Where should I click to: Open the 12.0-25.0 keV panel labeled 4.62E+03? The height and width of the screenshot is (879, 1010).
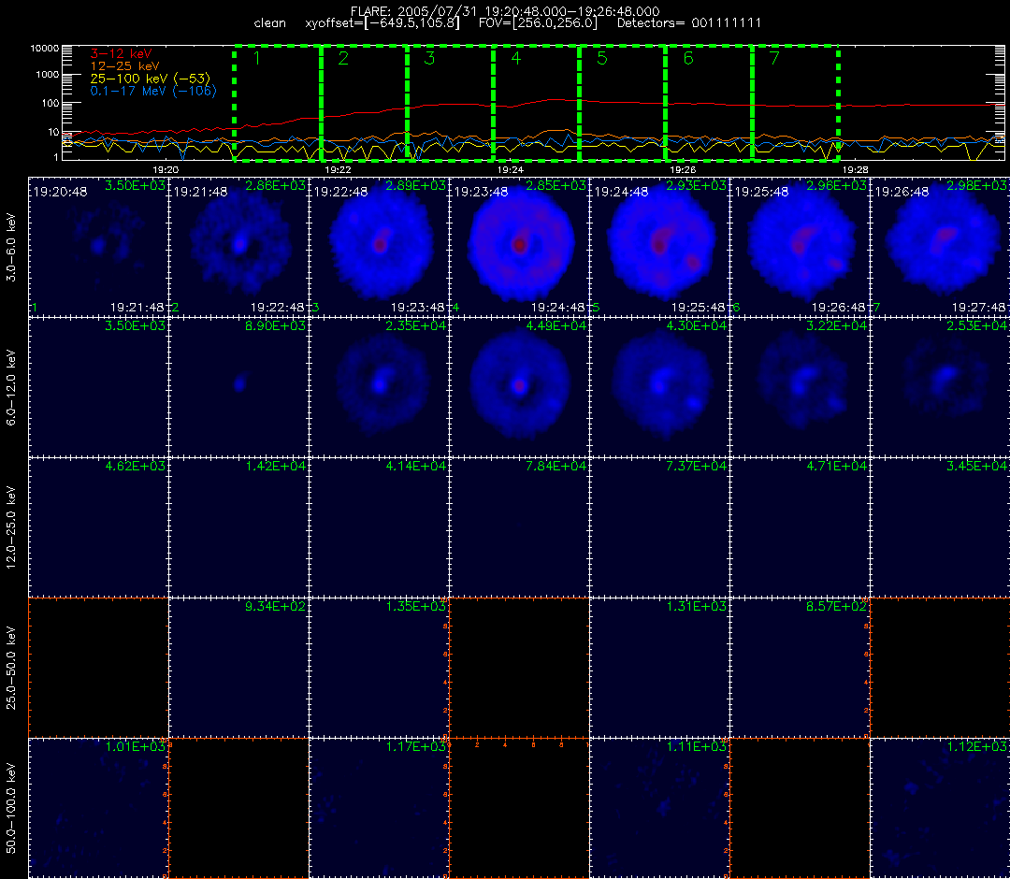tap(98, 527)
